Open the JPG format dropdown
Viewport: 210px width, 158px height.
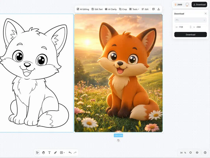pos(190,20)
